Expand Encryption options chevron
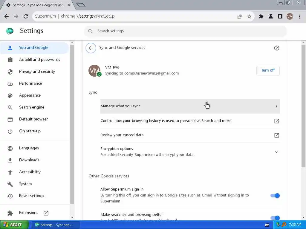Image resolution: width=306 pixels, height=229 pixels. point(276,152)
